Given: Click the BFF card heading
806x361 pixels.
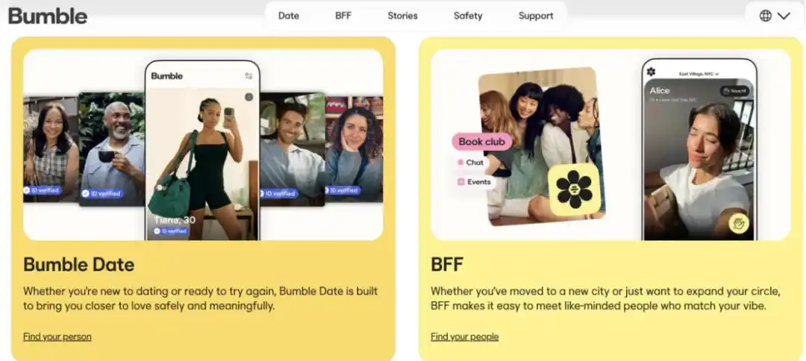Looking at the screenshot, I should [447, 265].
